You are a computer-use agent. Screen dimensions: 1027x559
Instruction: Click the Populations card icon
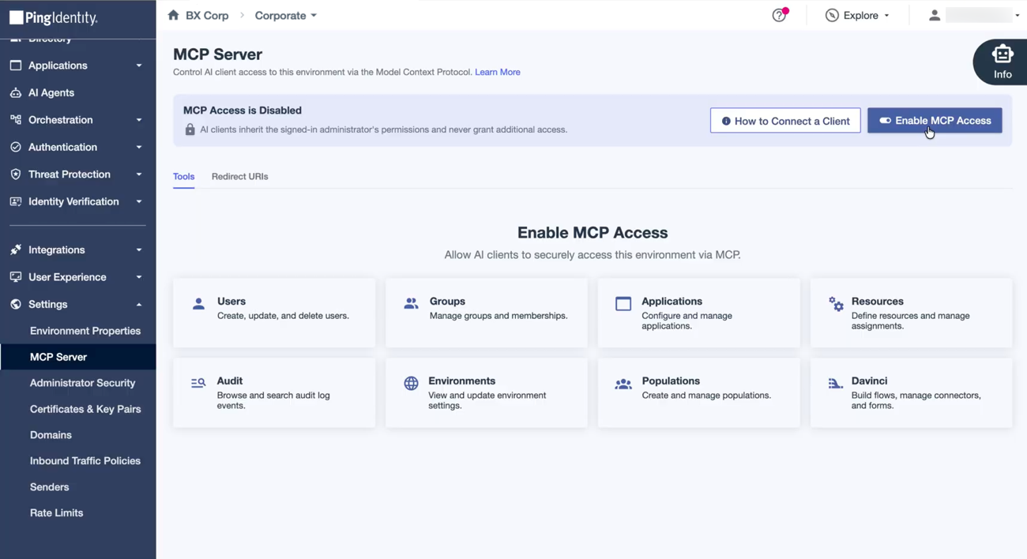623,384
